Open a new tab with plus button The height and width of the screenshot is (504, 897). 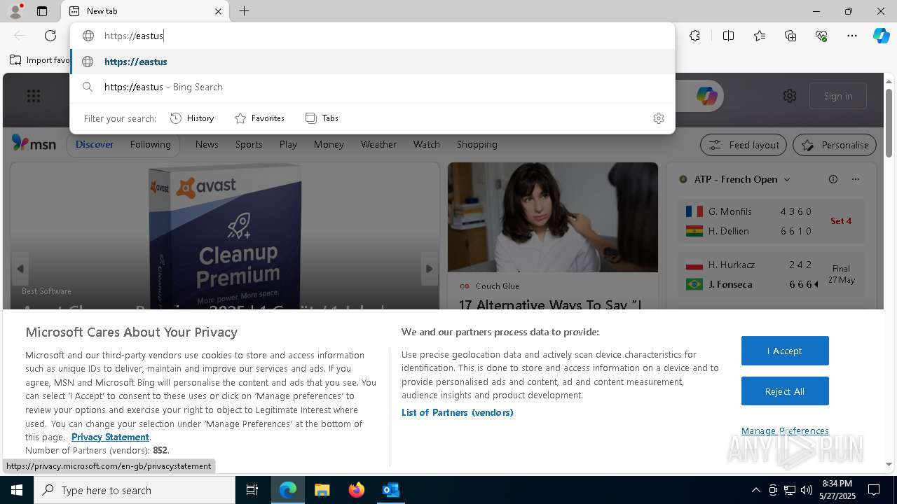(244, 11)
